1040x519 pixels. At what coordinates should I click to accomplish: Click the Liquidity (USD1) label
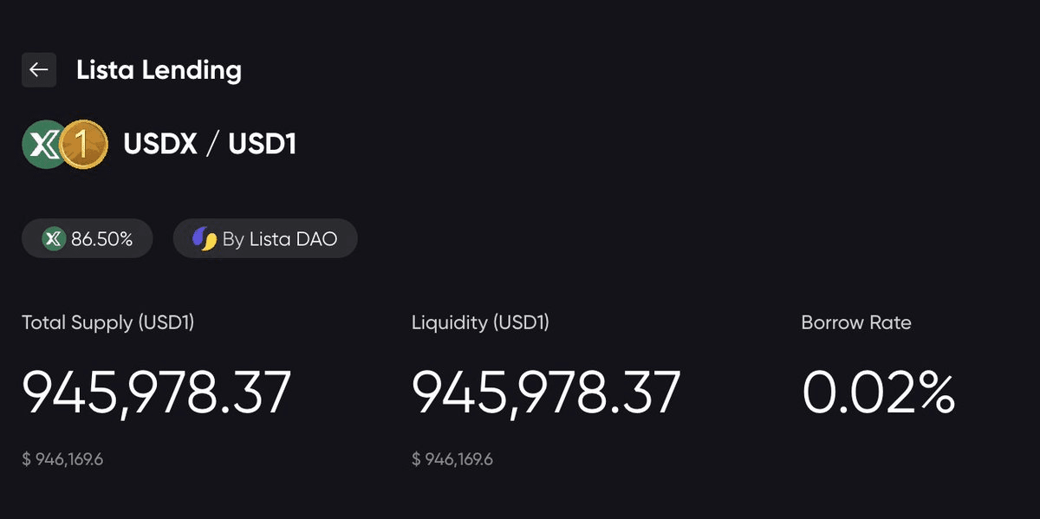pyautogui.click(x=480, y=323)
